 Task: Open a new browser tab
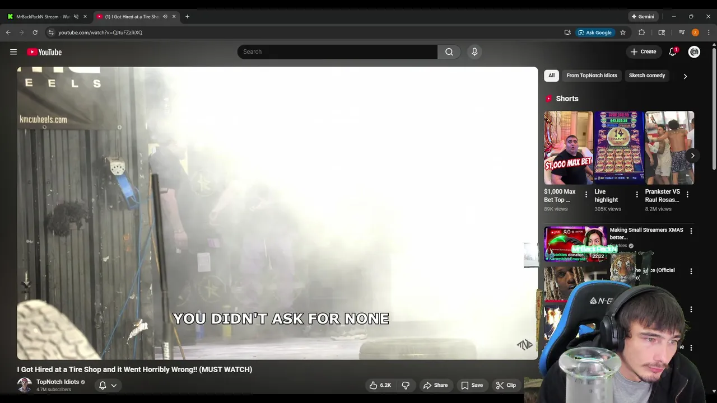tap(187, 17)
